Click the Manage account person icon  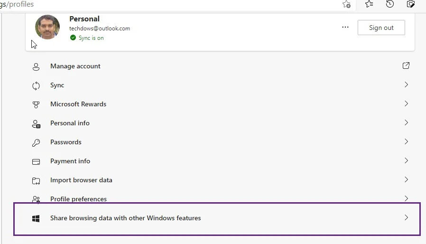point(36,66)
